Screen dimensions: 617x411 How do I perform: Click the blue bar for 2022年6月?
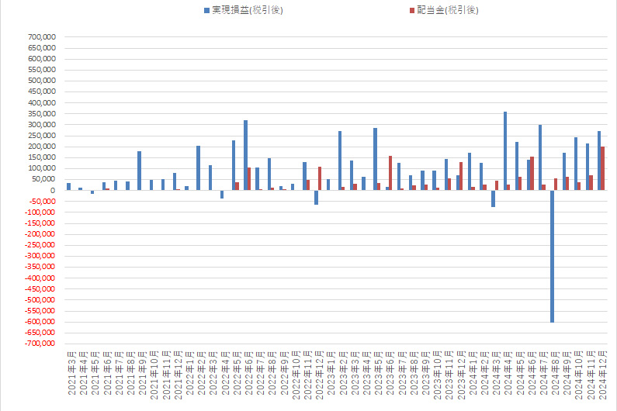pyautogui.click(x=246, y=155)
